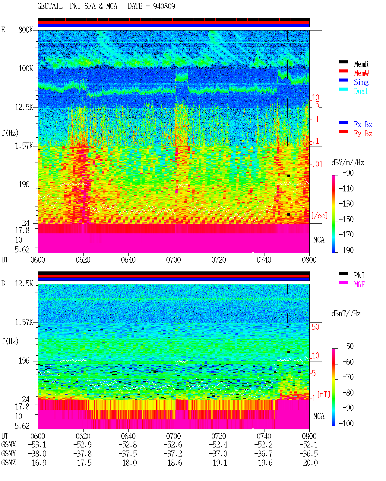Click the dBnT/√Hz unit label
Image resolution: width=386 pixels, height=481 pixels.
[x=346, y=313]
